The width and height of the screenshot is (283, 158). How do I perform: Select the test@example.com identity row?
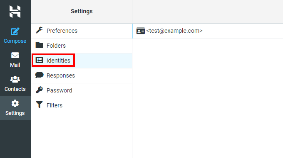click(x=208, y=31)
